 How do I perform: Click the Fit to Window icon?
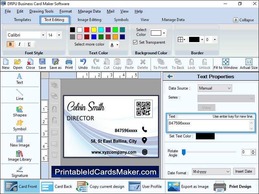tap(226, 64)
